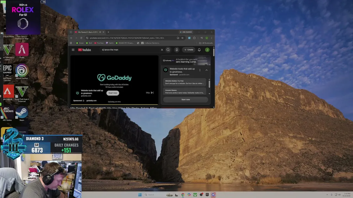Open the Website Builder-Try Free ad card
Screen dimensions: 353x198
click(185, 82)
